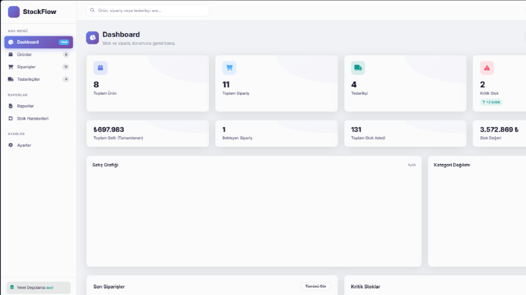Open the Toplam Sipariş card

277,83
